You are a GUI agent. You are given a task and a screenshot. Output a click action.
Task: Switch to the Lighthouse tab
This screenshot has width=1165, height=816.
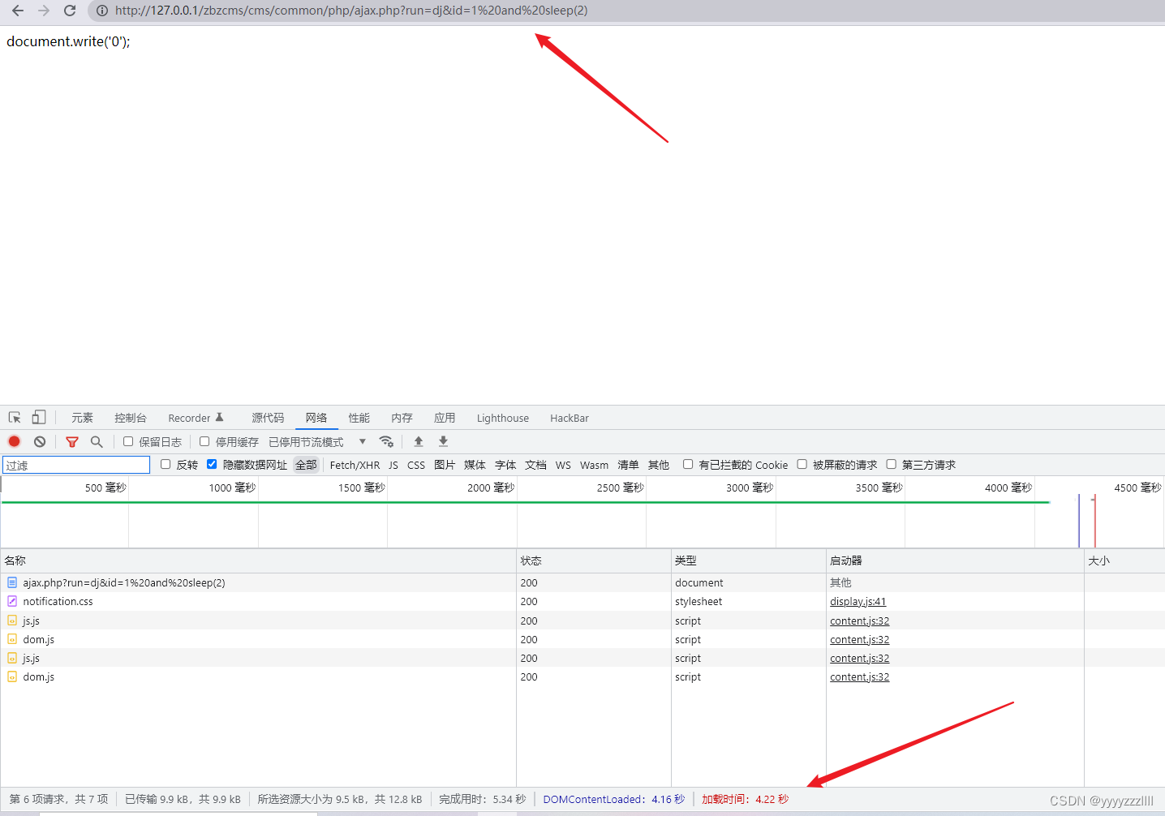tap(503, 418)
